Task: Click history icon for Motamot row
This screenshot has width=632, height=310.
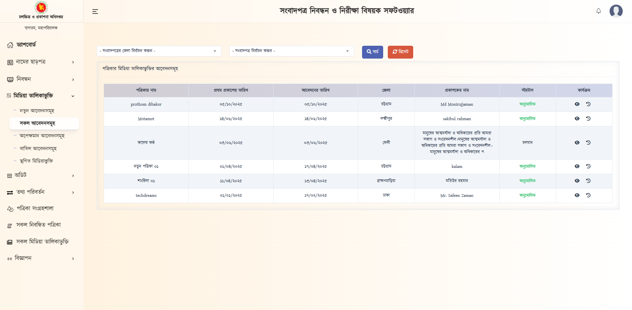Action: click(x=588, y=118)
